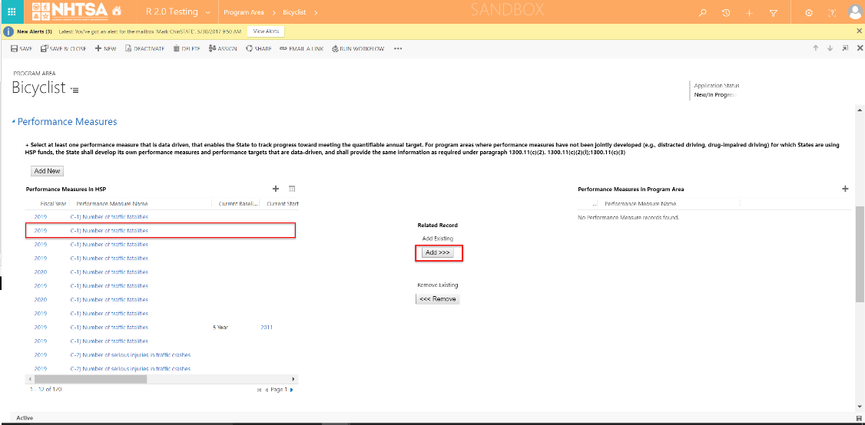Click the horizontal scrollbar left arrow
865x425 pixels.
29,379
